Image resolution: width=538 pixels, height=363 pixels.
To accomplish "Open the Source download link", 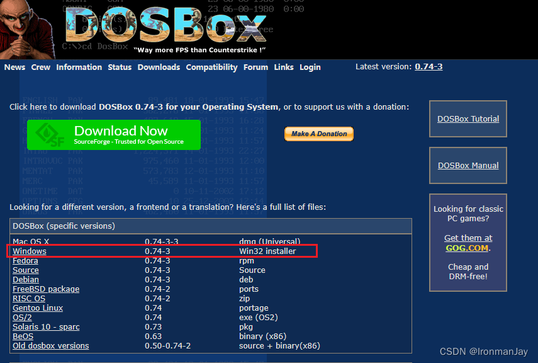I will [26, 270].
